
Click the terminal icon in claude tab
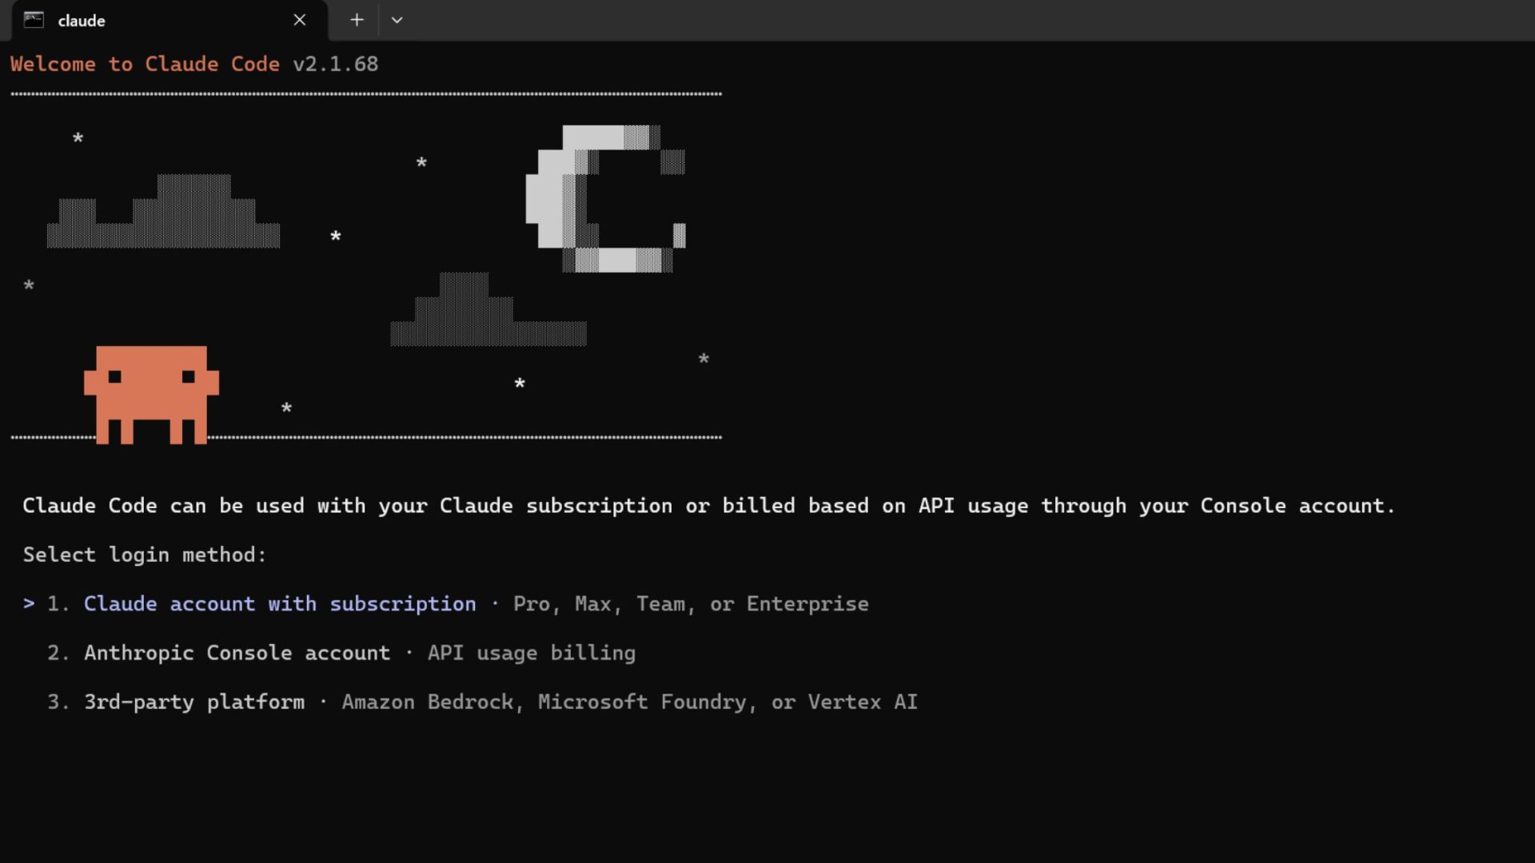pyautogui.click(x=34, y=20)
